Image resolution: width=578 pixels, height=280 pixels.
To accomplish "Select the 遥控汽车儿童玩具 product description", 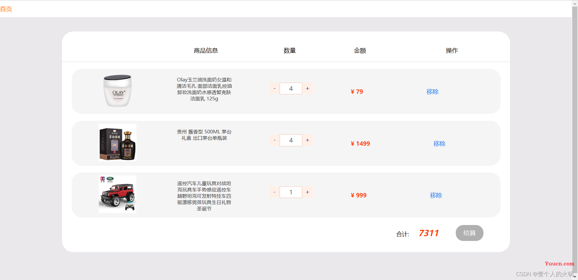I will click(204, 196).
